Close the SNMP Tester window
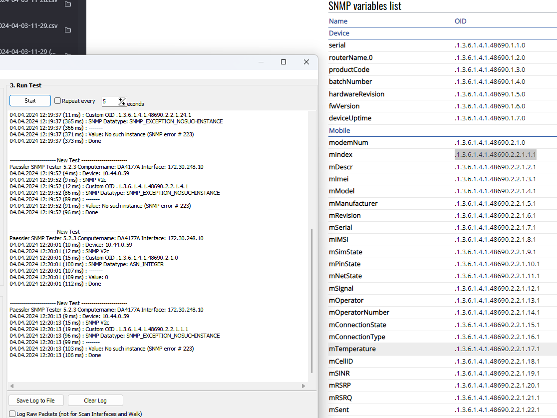This screenshot has width=557, height=418. pos(306,62)
